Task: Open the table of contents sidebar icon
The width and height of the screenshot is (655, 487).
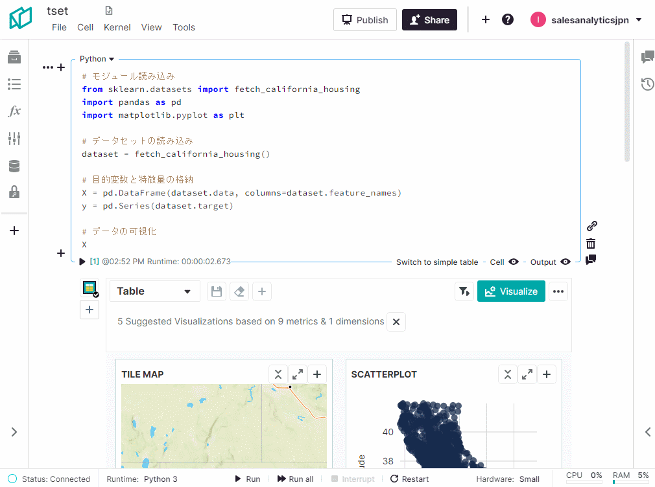Action: click(x=14, y=84)
